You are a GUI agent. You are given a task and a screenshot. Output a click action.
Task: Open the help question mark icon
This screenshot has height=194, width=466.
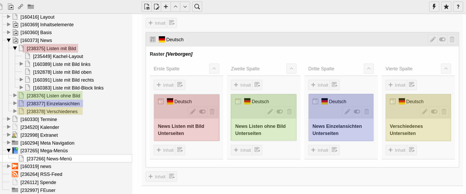(458, 7)
